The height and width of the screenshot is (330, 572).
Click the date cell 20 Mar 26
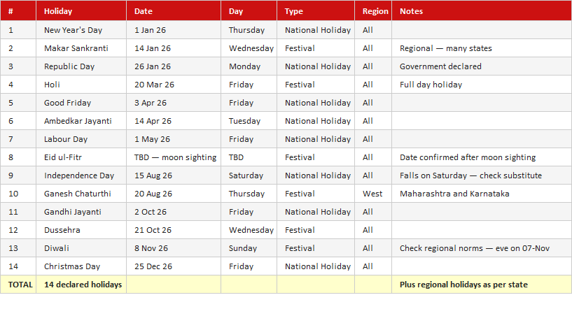click(173, 85)
